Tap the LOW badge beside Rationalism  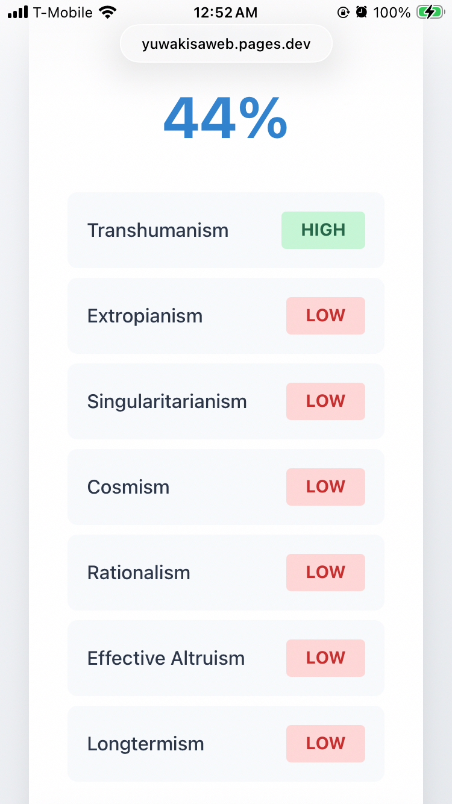pyautogui.click(x=325, y=573)
